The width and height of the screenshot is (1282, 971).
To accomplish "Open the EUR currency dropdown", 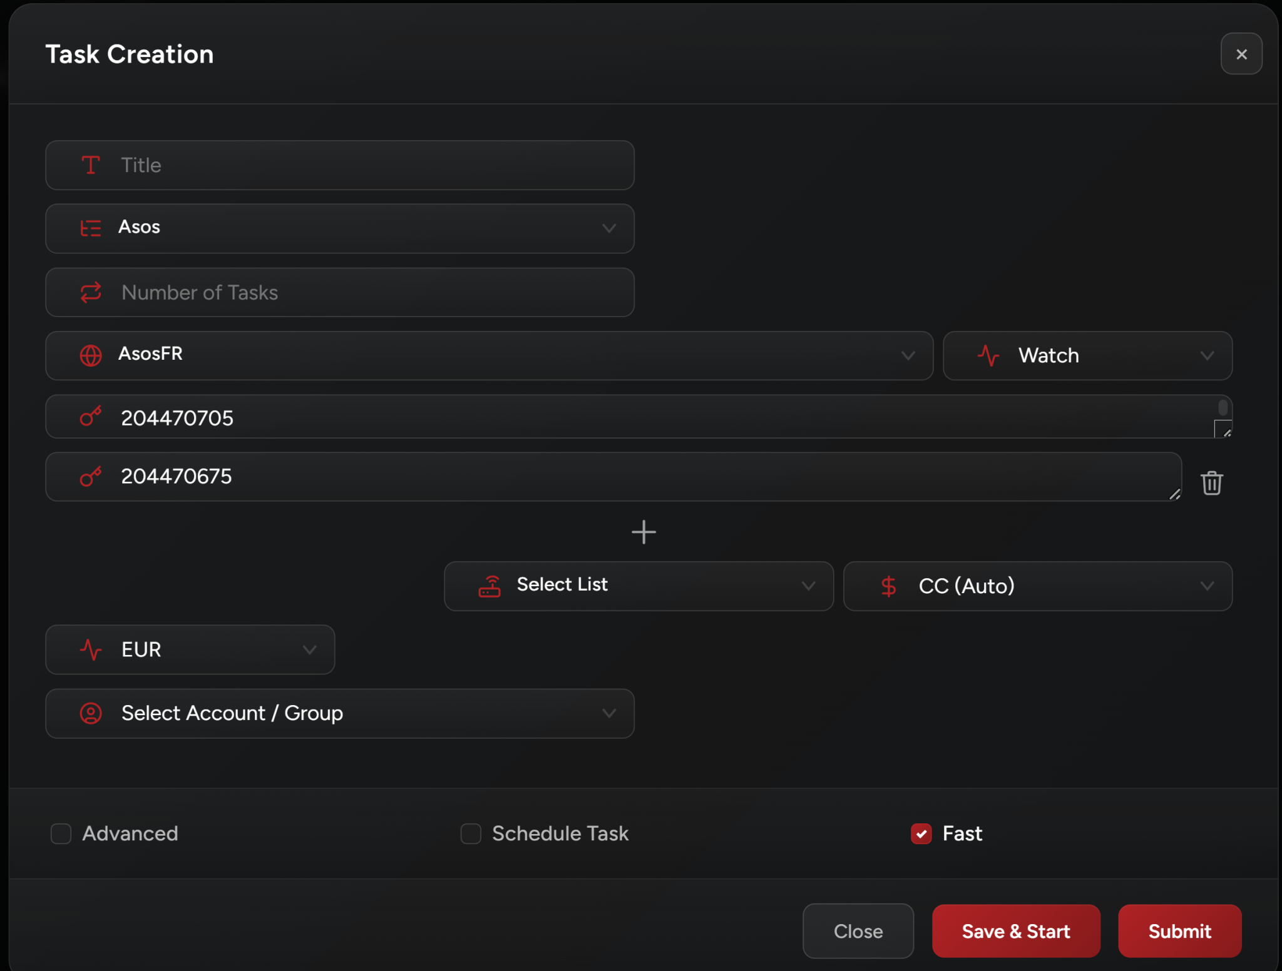I will (x=190, y=649).
